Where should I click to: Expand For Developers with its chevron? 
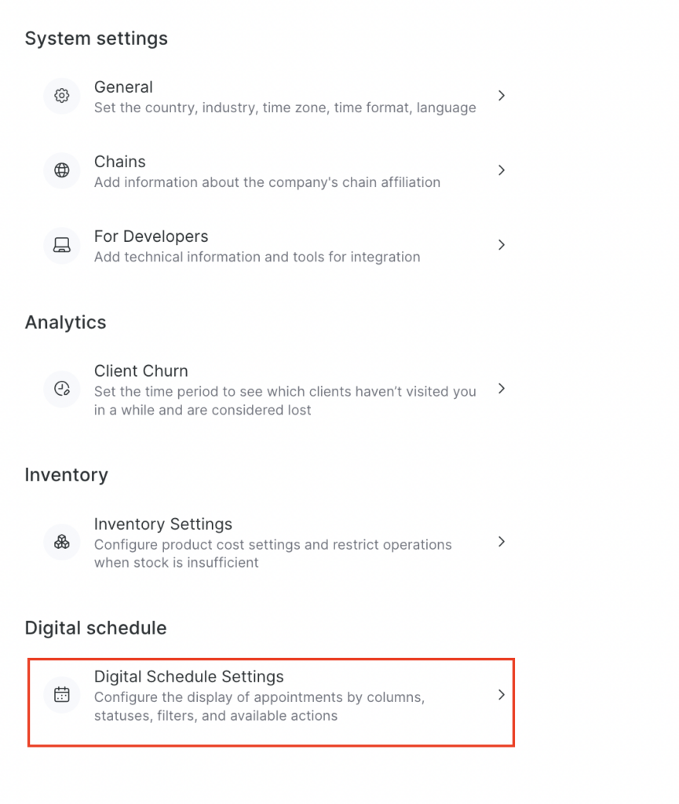[x=502, y=245]
